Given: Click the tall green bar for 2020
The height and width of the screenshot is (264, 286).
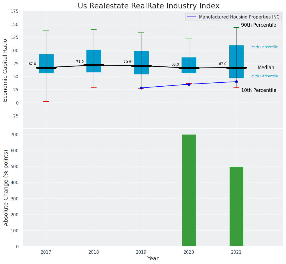Looking at the screenshot, I should (189, 191).
